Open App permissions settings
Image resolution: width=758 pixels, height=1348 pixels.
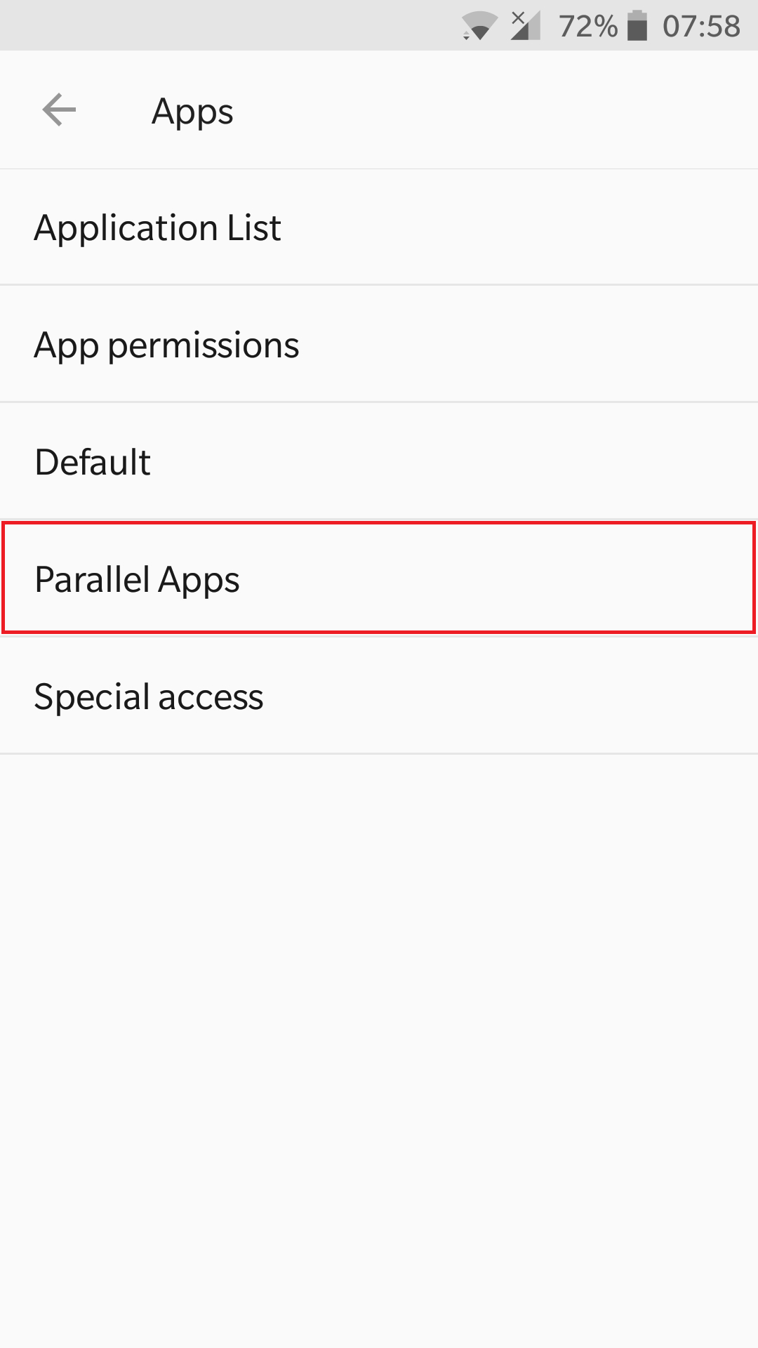click(x=379, y=344)
